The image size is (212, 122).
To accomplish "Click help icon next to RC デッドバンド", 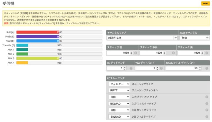I will click(131, 68).
